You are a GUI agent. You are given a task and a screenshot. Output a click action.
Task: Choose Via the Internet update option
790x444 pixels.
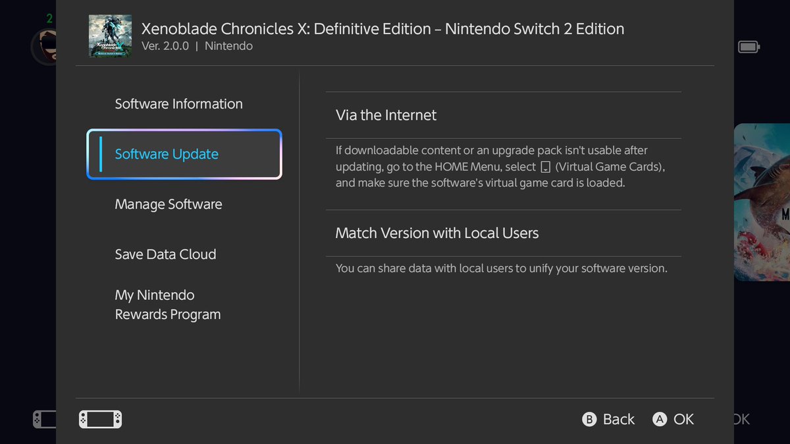[504, 115]
